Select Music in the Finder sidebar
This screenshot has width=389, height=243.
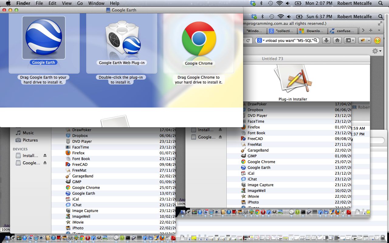coord(28,133)
